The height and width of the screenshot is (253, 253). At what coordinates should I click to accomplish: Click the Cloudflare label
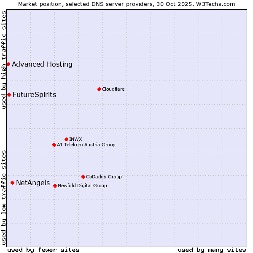(113, 89)
